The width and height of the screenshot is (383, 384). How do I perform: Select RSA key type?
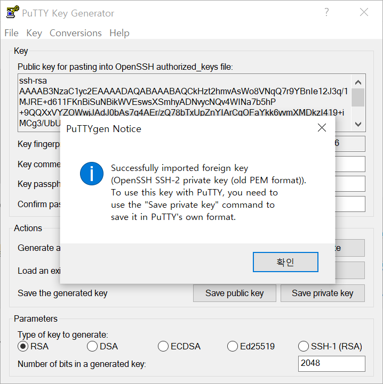click(33, 346)
